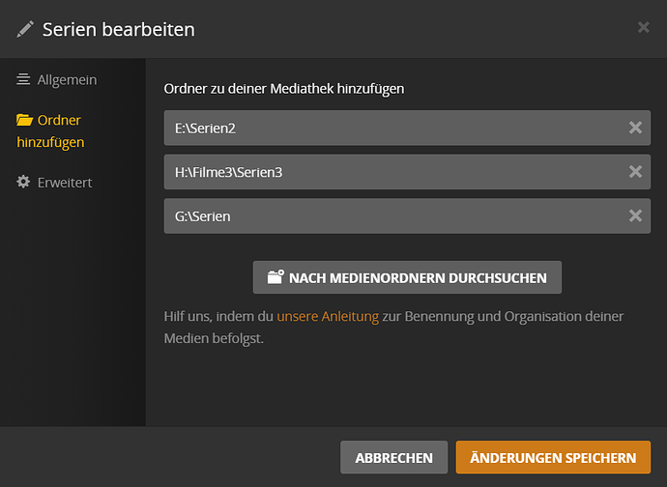Cancel with the Abbrechen button
Screen dimensions: 667x487
tap(393, 457)
